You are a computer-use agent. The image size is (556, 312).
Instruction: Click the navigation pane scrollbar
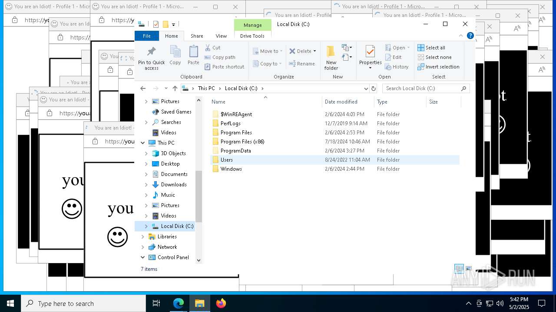click(199, 196)
